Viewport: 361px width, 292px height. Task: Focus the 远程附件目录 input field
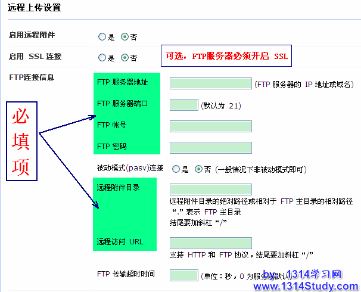(210, 190)
